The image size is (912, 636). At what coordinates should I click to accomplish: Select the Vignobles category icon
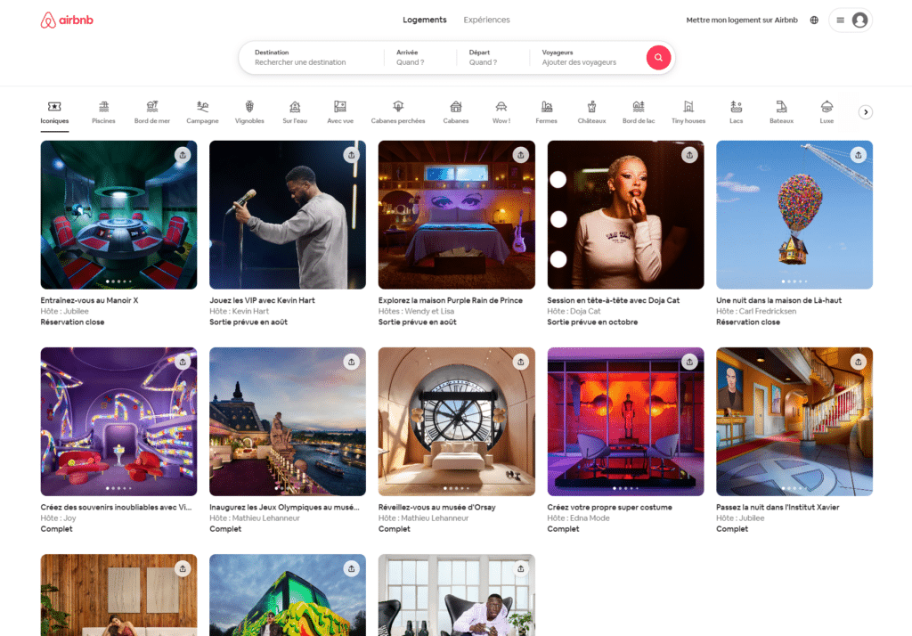(249, 107)
